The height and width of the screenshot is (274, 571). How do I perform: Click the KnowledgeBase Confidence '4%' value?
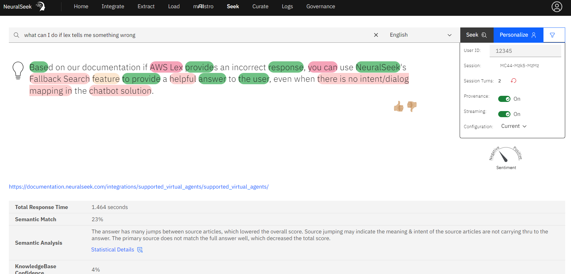(x=95, y=270)
